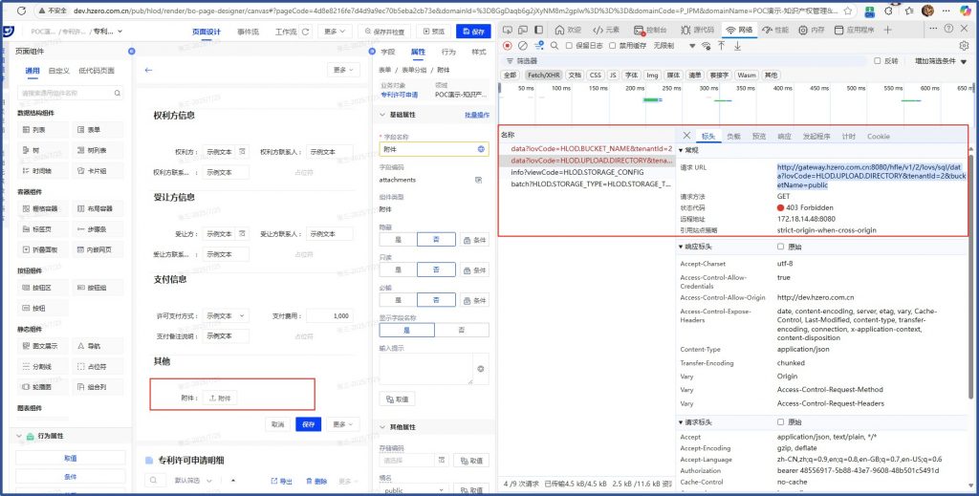979x496 pixels.
Task: Collapse the 基础属性 section
Action: [385, 115]
